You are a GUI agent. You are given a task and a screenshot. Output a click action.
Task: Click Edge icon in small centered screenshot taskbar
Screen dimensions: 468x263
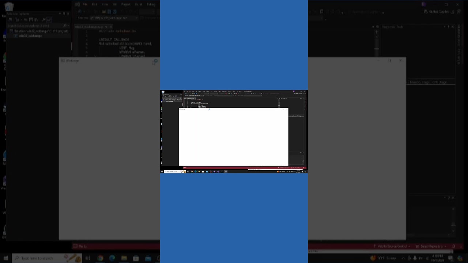point(196,172)
